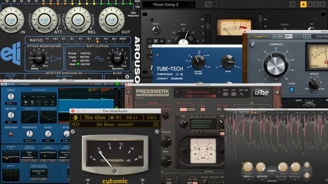The height and width of the screenshot is (184, 328).
Task: Click the Compassion speaker icon by the power button
Action: (106, 84)
